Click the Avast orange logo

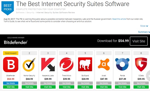click(104, 64)
